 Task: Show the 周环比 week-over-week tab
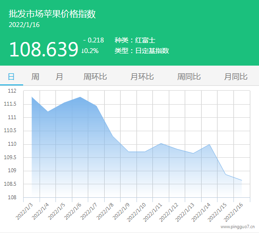pos(95,77)
